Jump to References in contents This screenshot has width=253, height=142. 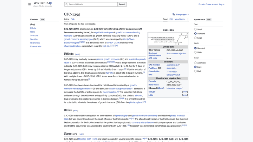tap(35, 43)
